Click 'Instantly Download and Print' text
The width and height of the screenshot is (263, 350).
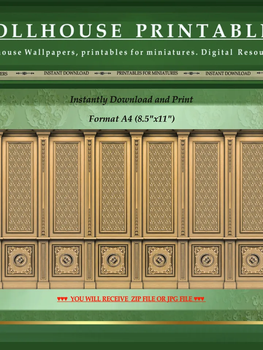pyautogui.click(x=131, y=100)
